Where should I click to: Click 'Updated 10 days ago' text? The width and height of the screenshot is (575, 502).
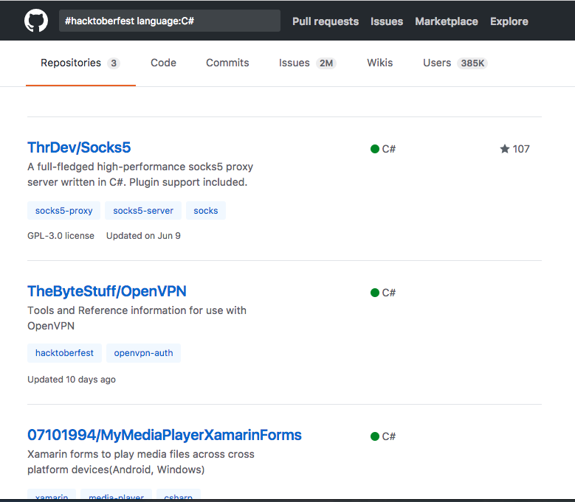(x=72, y=380)
